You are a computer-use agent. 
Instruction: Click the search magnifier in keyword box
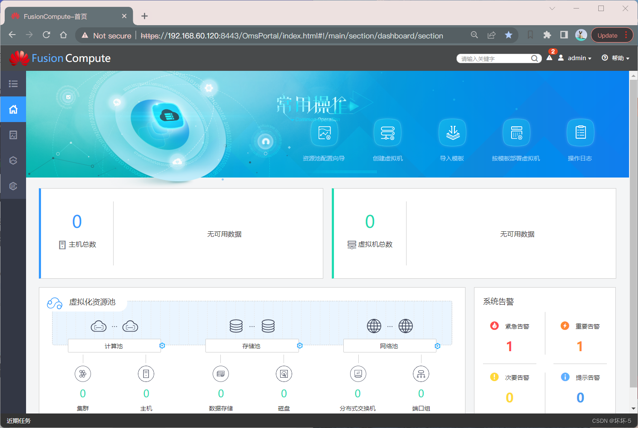pyautogui.click(x=534, y=58)
